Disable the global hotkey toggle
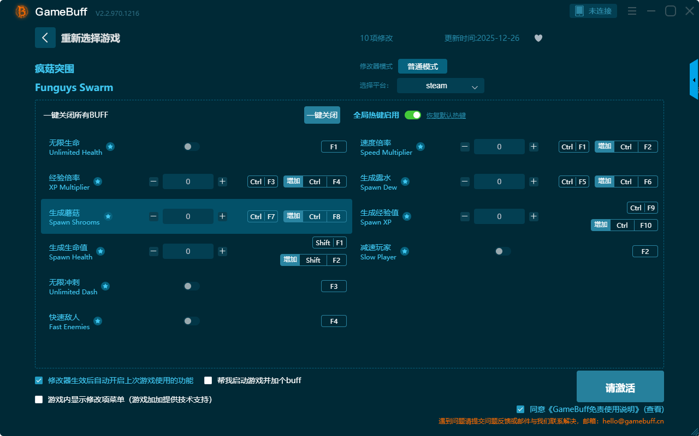This screenshot has height=436, width=699. 413,115
